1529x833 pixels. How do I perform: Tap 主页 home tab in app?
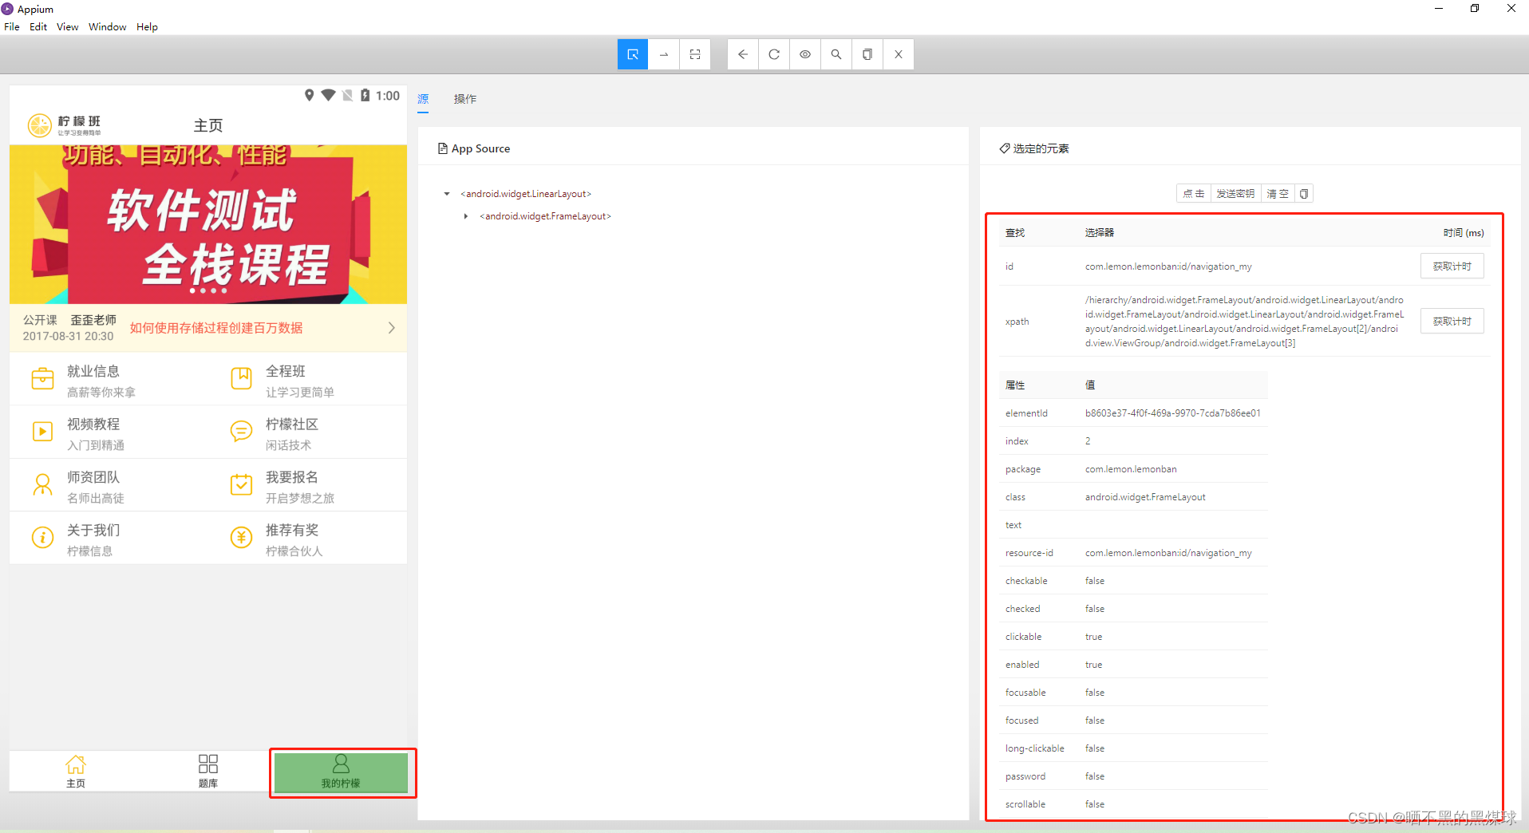click(x=76, y=772)
